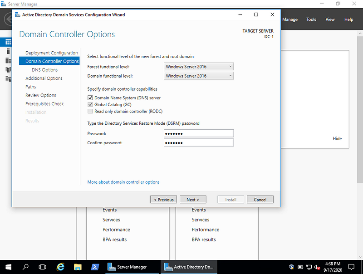This screenshot has width=363, height=274.
Task: Toggle the Global Catalog (GC) checkbox
Action: coord(90,105)
